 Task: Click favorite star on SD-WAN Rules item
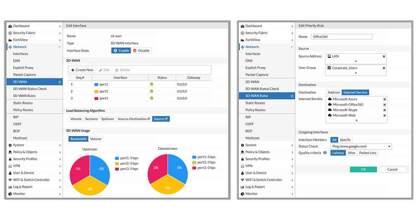point(292,96)
